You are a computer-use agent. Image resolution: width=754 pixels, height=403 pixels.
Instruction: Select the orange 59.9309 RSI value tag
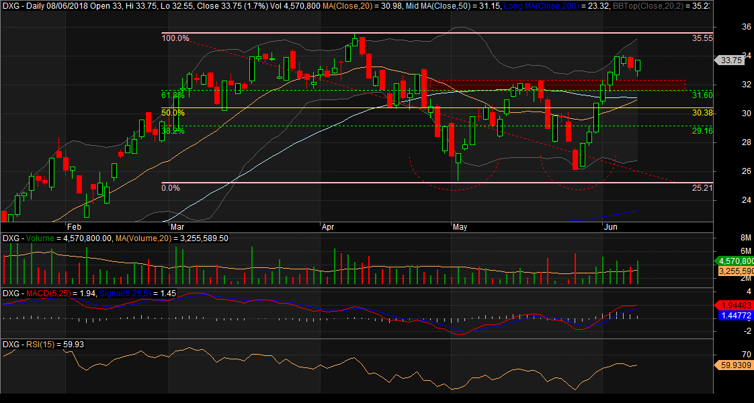[x=734, y=365]
